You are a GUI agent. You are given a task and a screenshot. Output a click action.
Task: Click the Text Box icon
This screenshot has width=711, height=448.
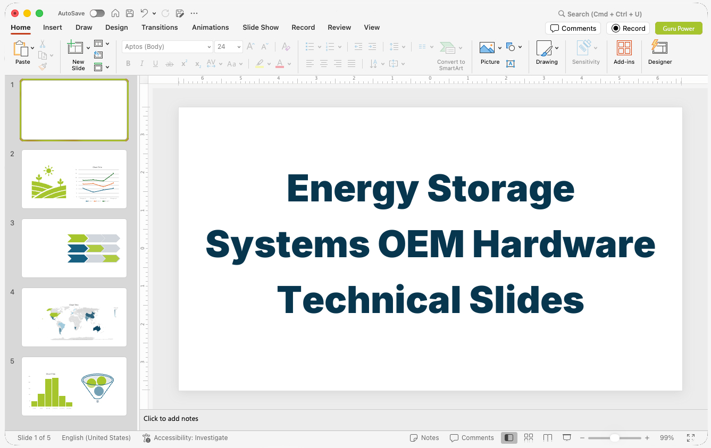coord(511,64)
